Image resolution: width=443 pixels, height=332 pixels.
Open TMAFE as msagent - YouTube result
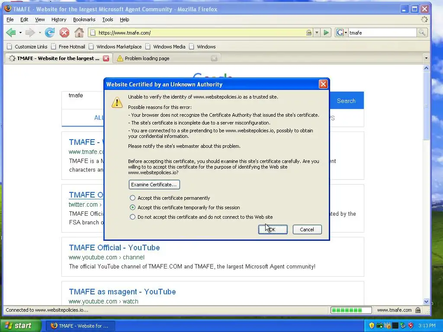(122, 292)
